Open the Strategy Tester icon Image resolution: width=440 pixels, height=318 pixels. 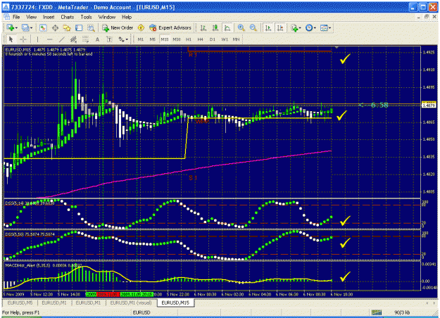(91, 27)
